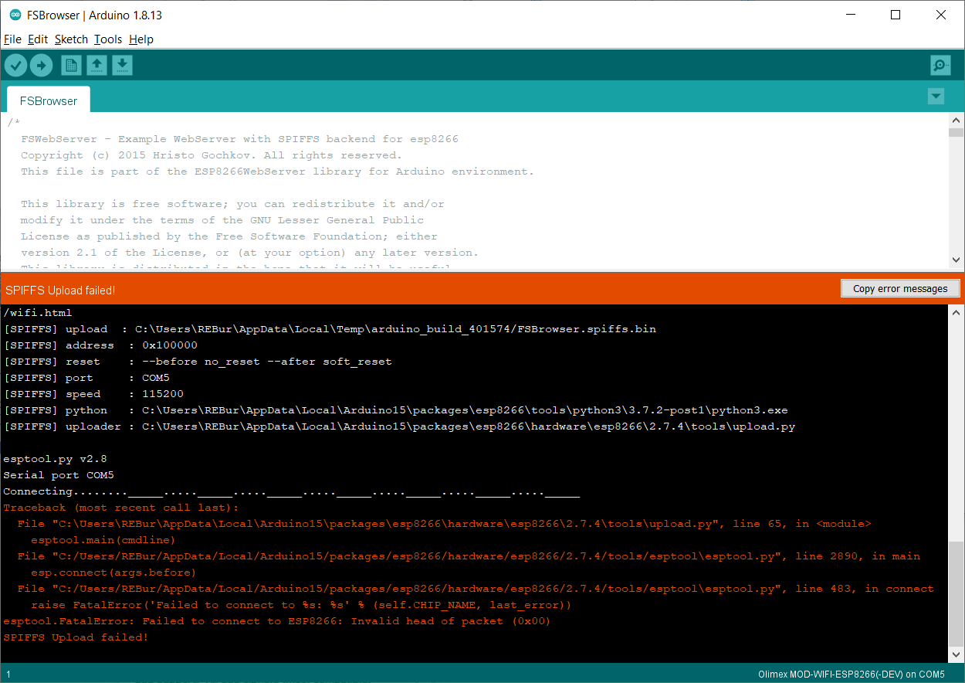The width and height of the screenshot is (965, 683).
Task: Open the Sketch menu
Action: click(x=71, y=39)
